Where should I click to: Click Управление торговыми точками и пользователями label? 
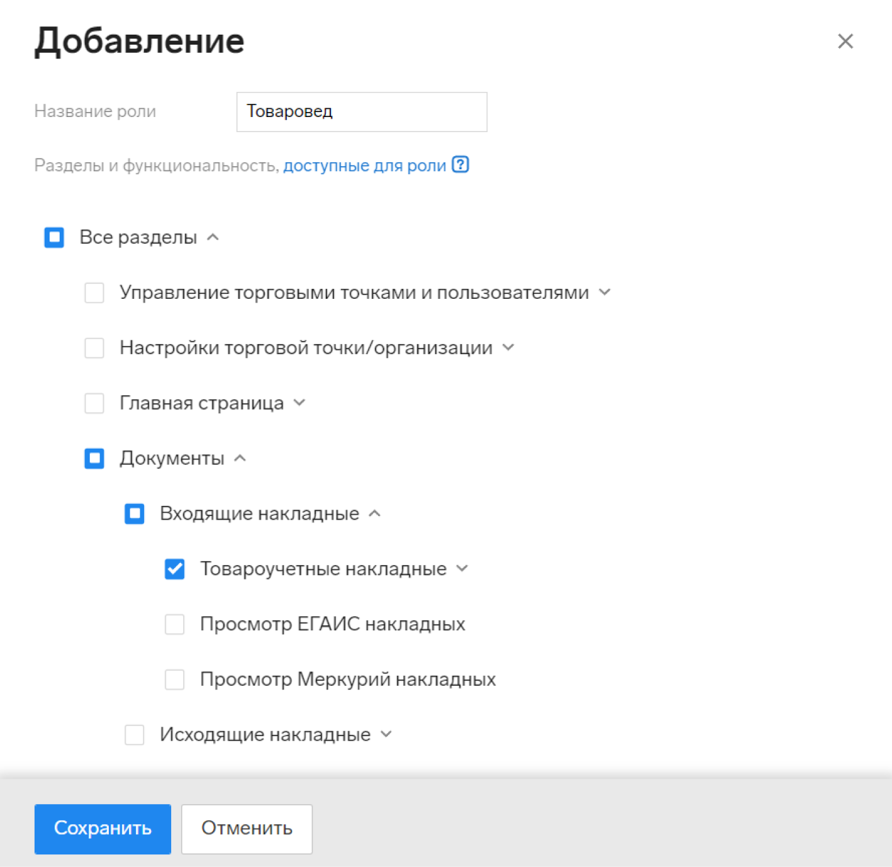354,293
